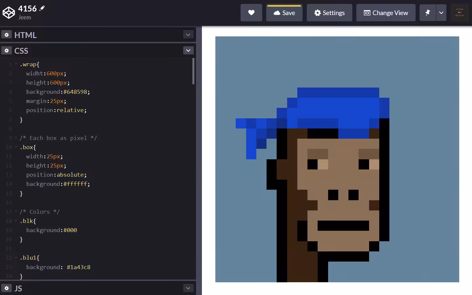Click the CSS editor vertical scrollbar
This screenshot has height=295, width=472.
point(193,71)
